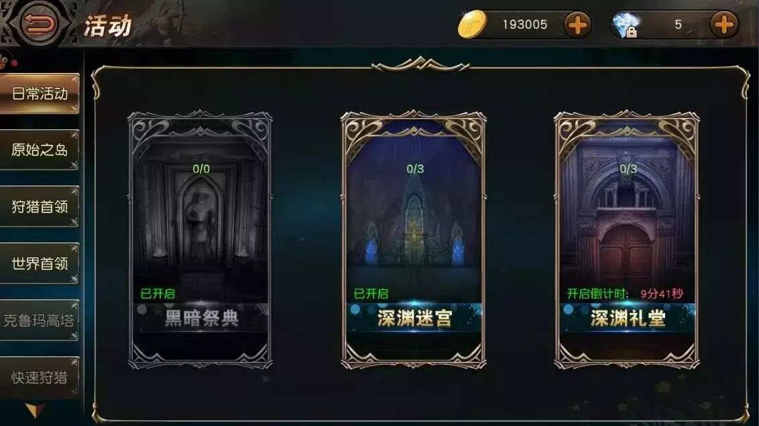Open the 原始之岛 tab
Image resolution: width=759 pixels, height=426 pixels.
tap(39, 150)
